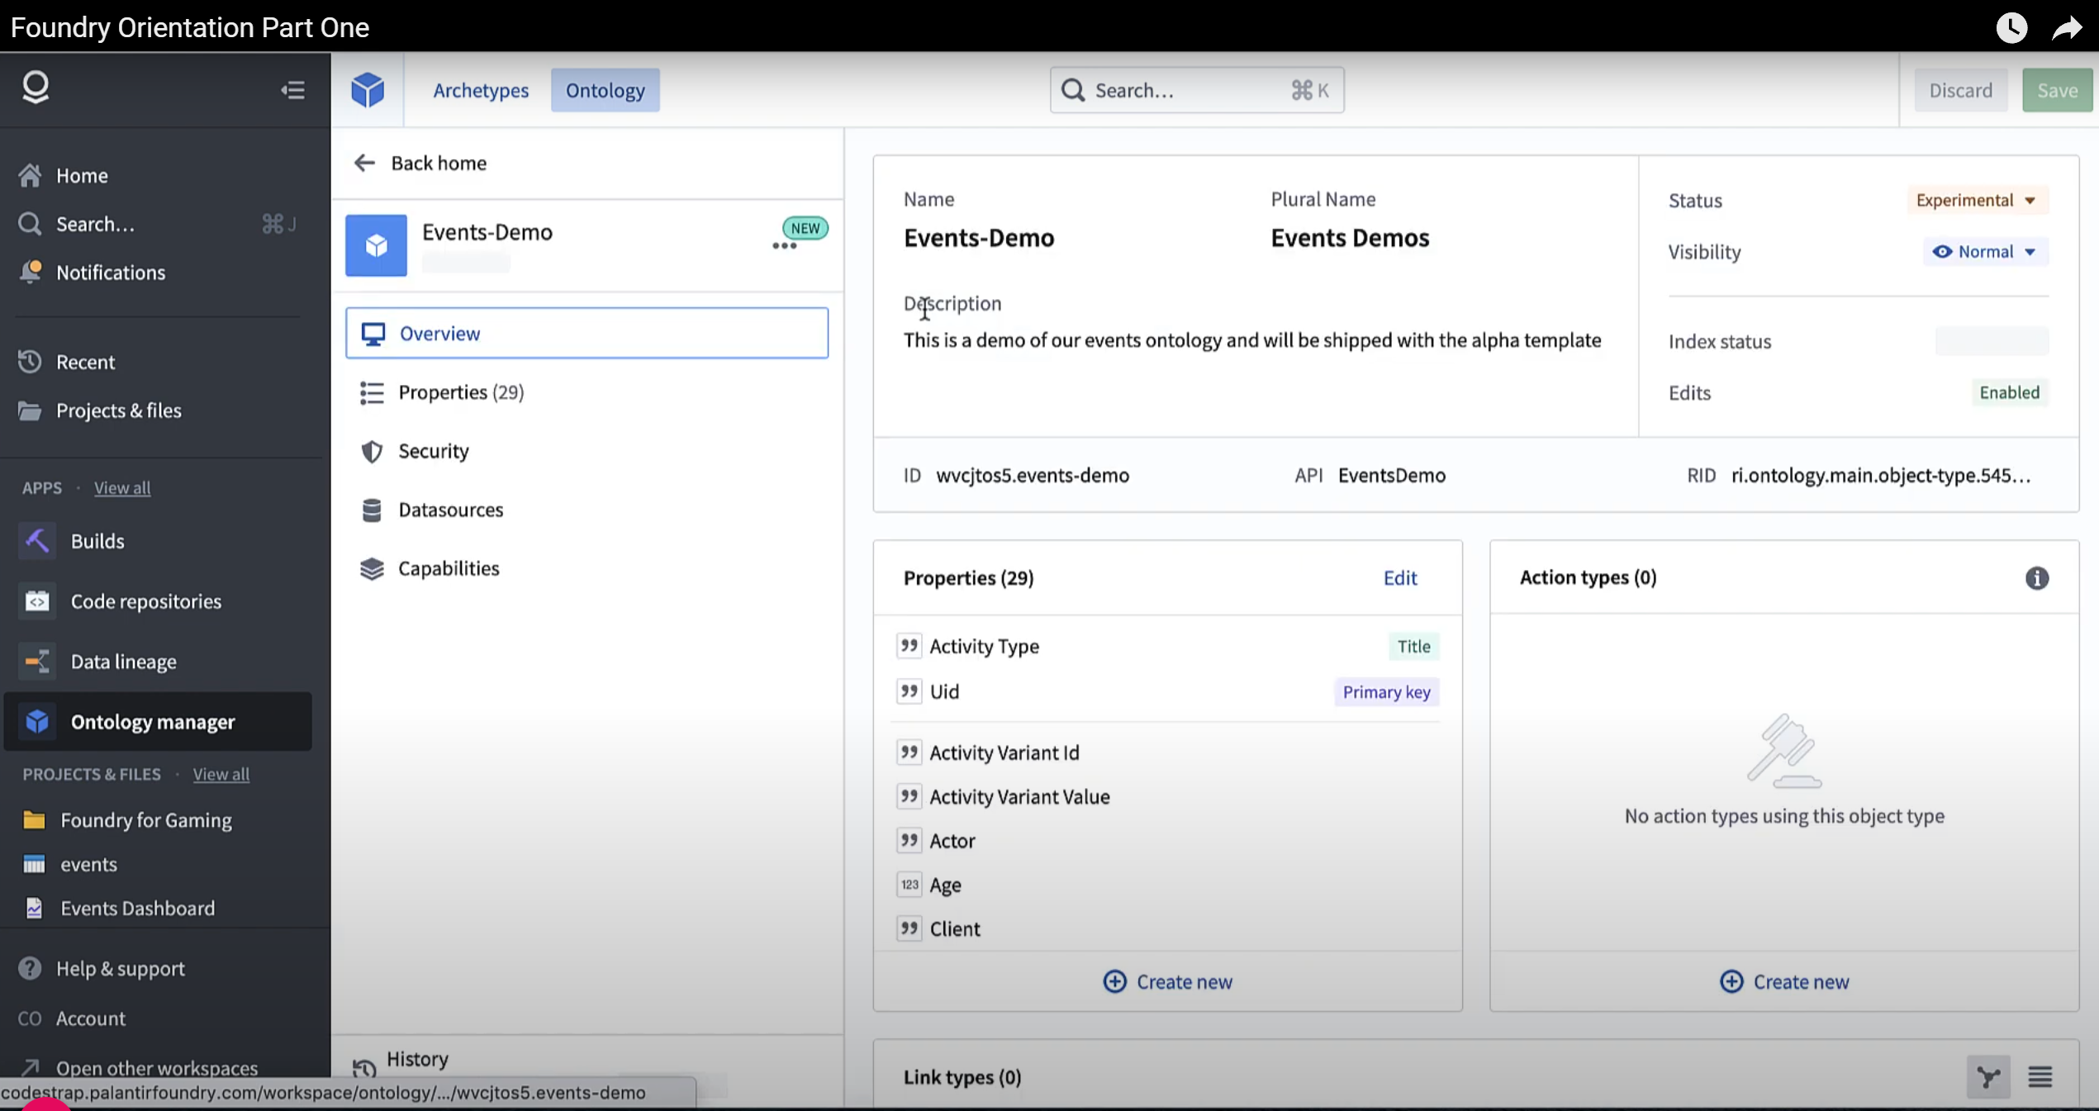This screenshot has width=2099, height=1111.
Task: Click the Description text field
Action: coord(1252,340)
